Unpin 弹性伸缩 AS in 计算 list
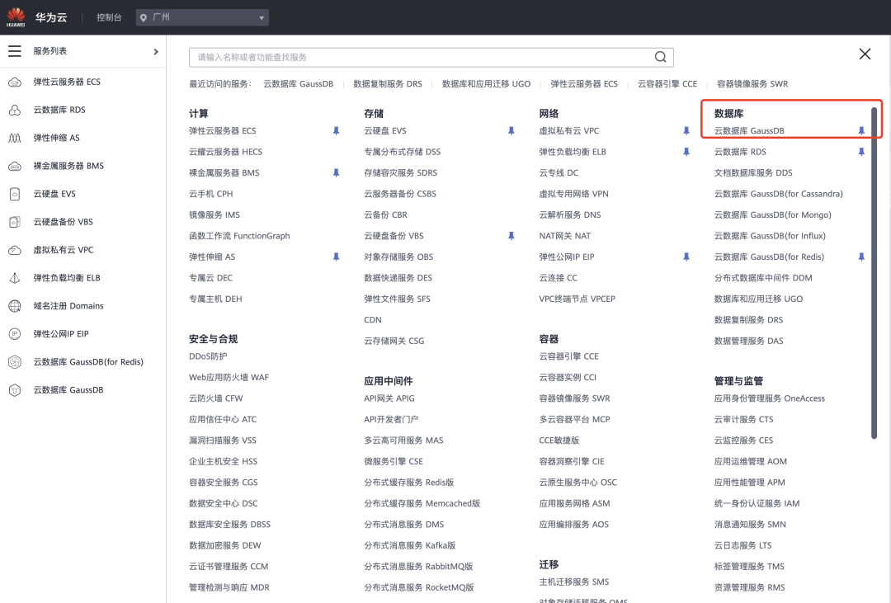 [x=336, y=257]
